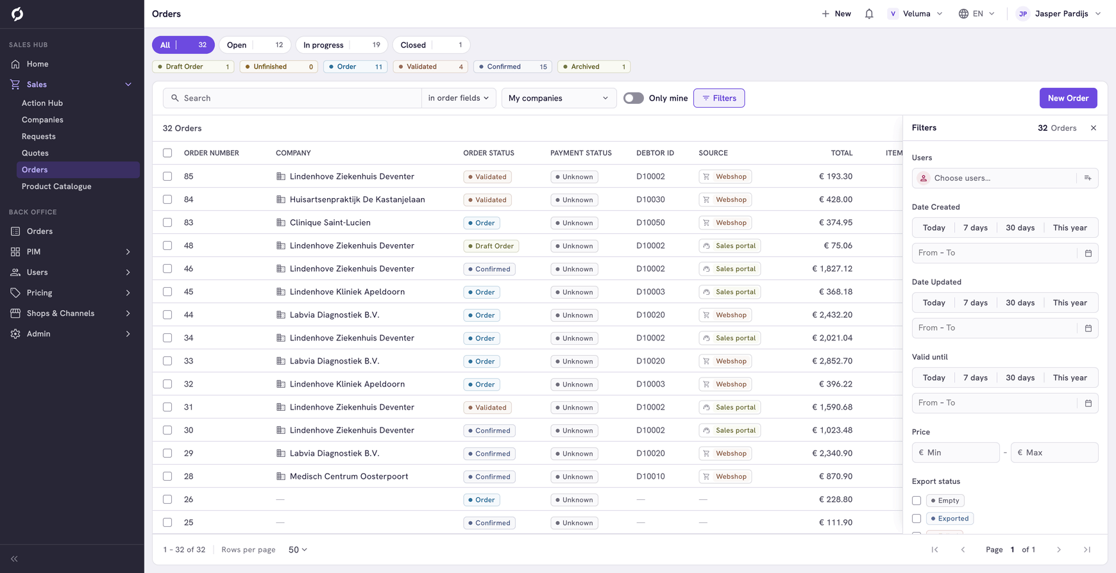The width and height of the screenshot is (1116, 573).
Task: Click PIM grid icon
Action: tap(15, 252)
